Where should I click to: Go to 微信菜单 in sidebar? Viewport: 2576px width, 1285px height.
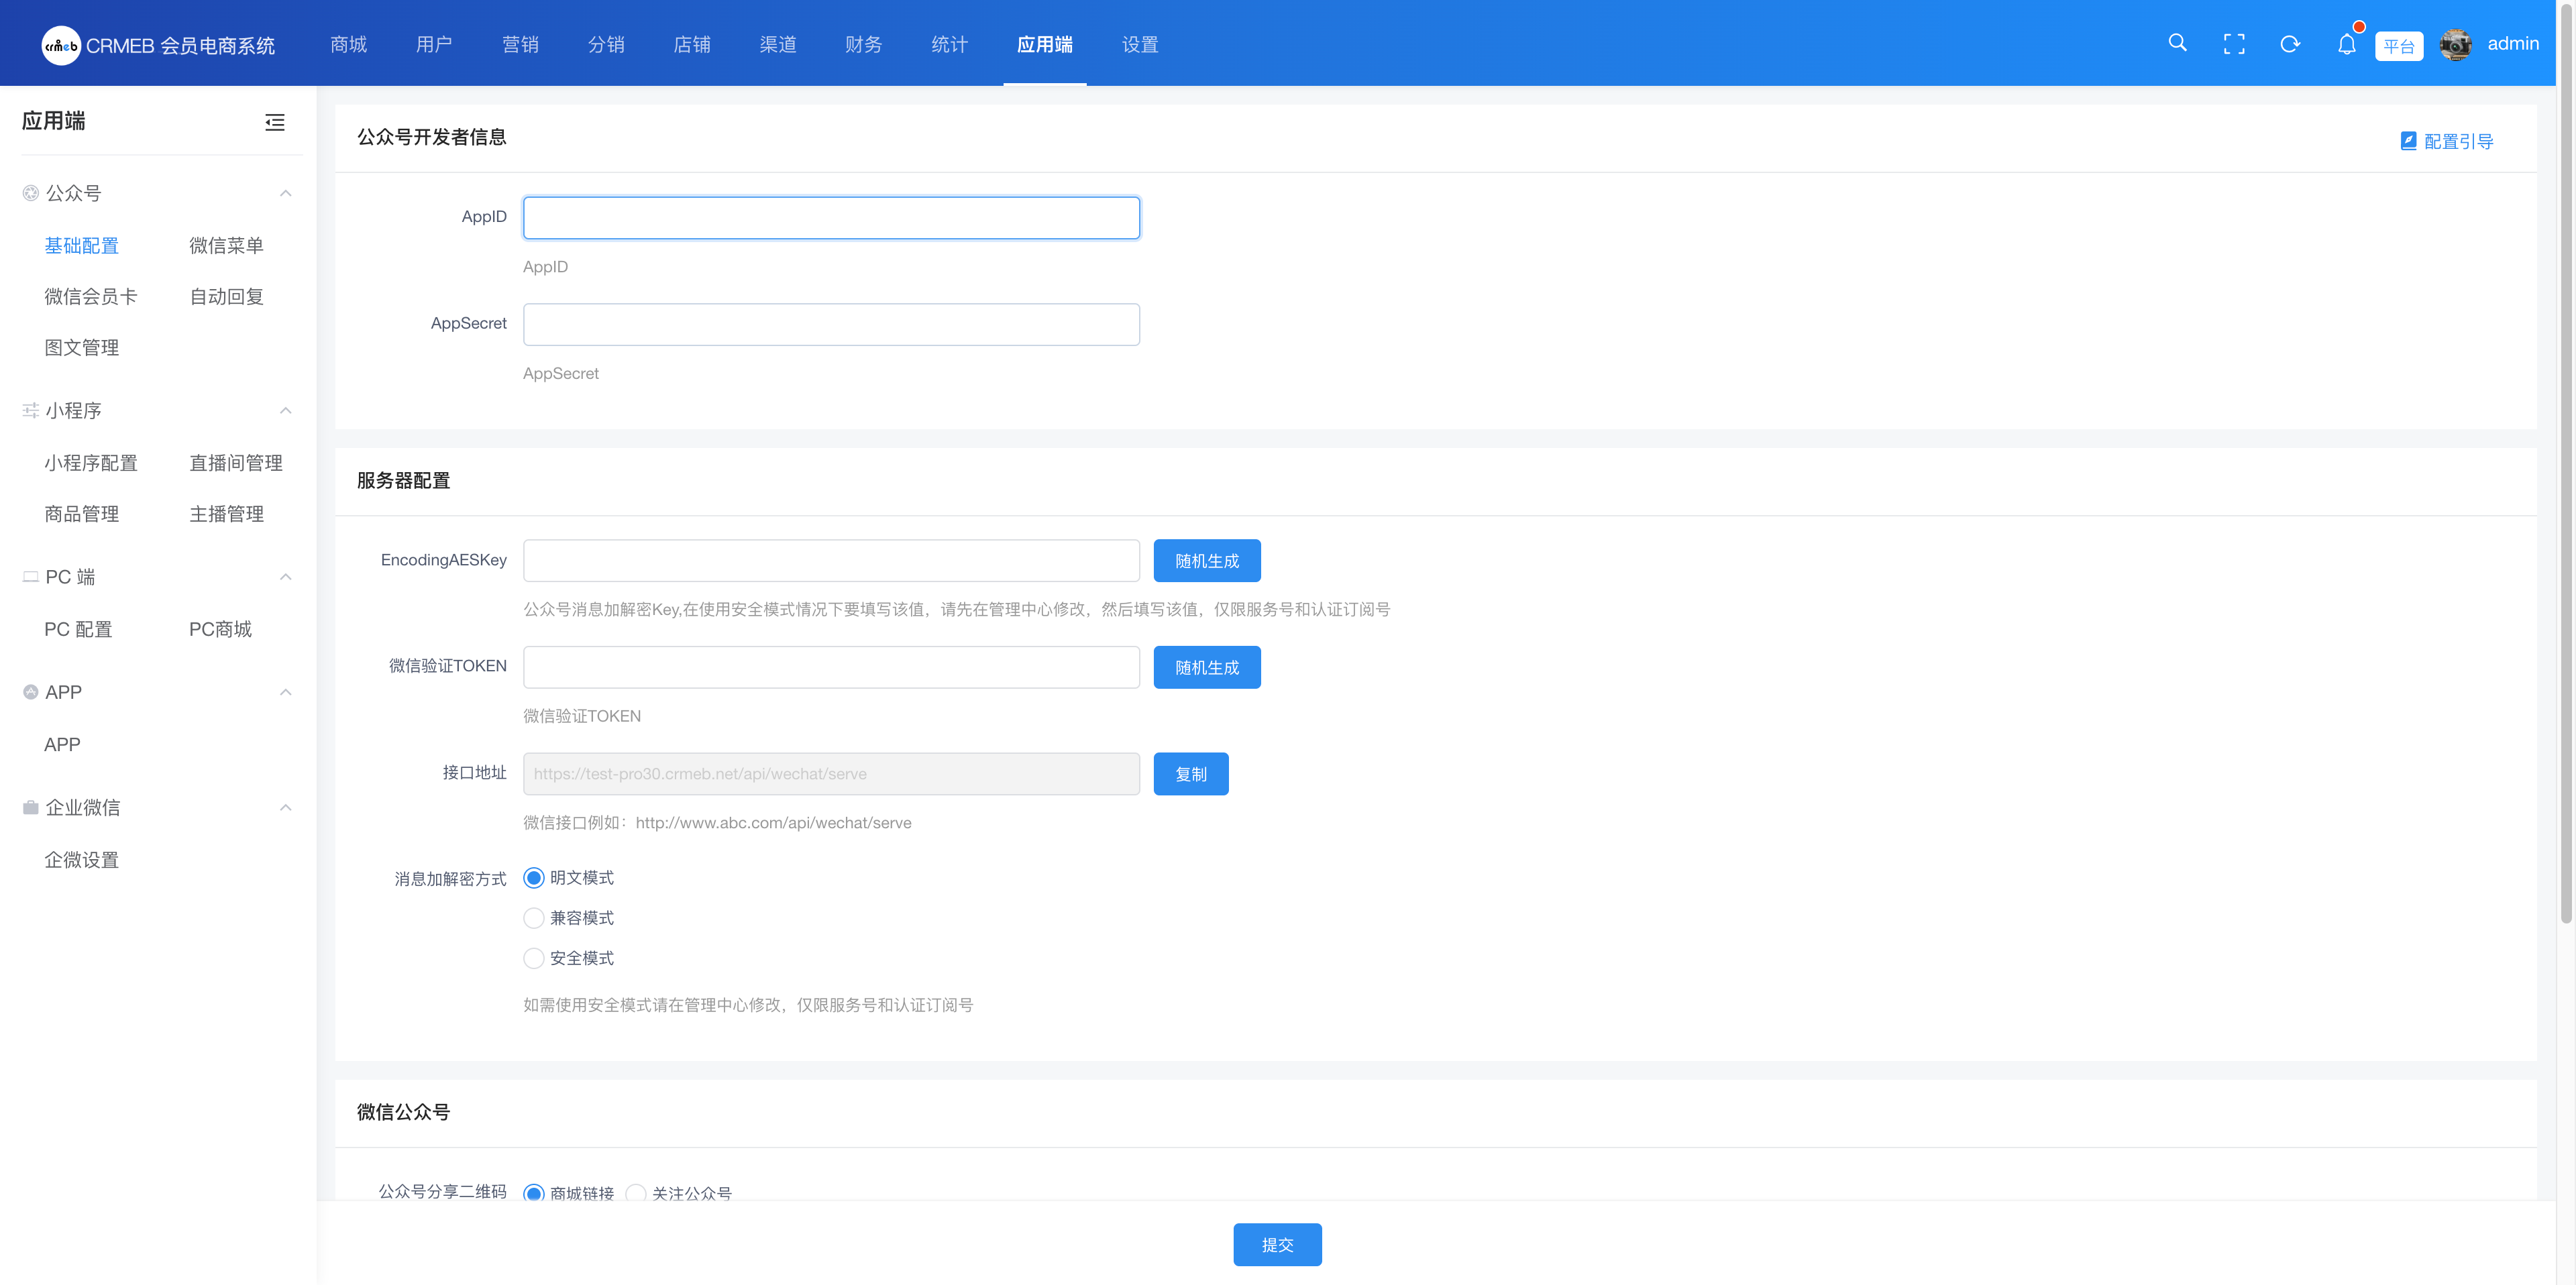(227, 245)
